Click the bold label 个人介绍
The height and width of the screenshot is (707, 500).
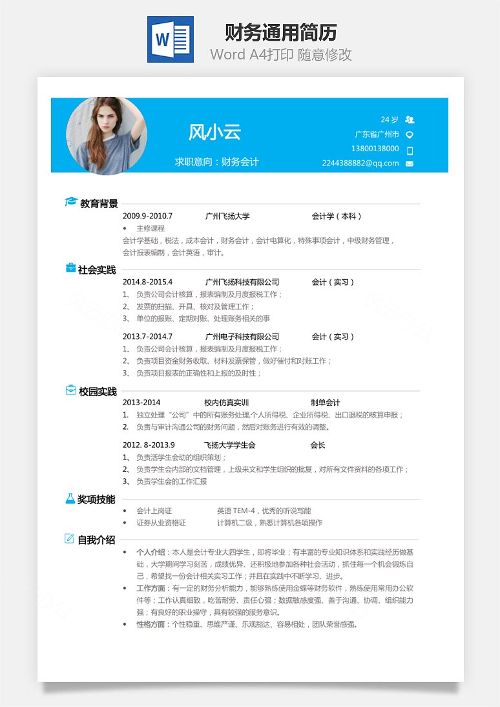(151, 552)
